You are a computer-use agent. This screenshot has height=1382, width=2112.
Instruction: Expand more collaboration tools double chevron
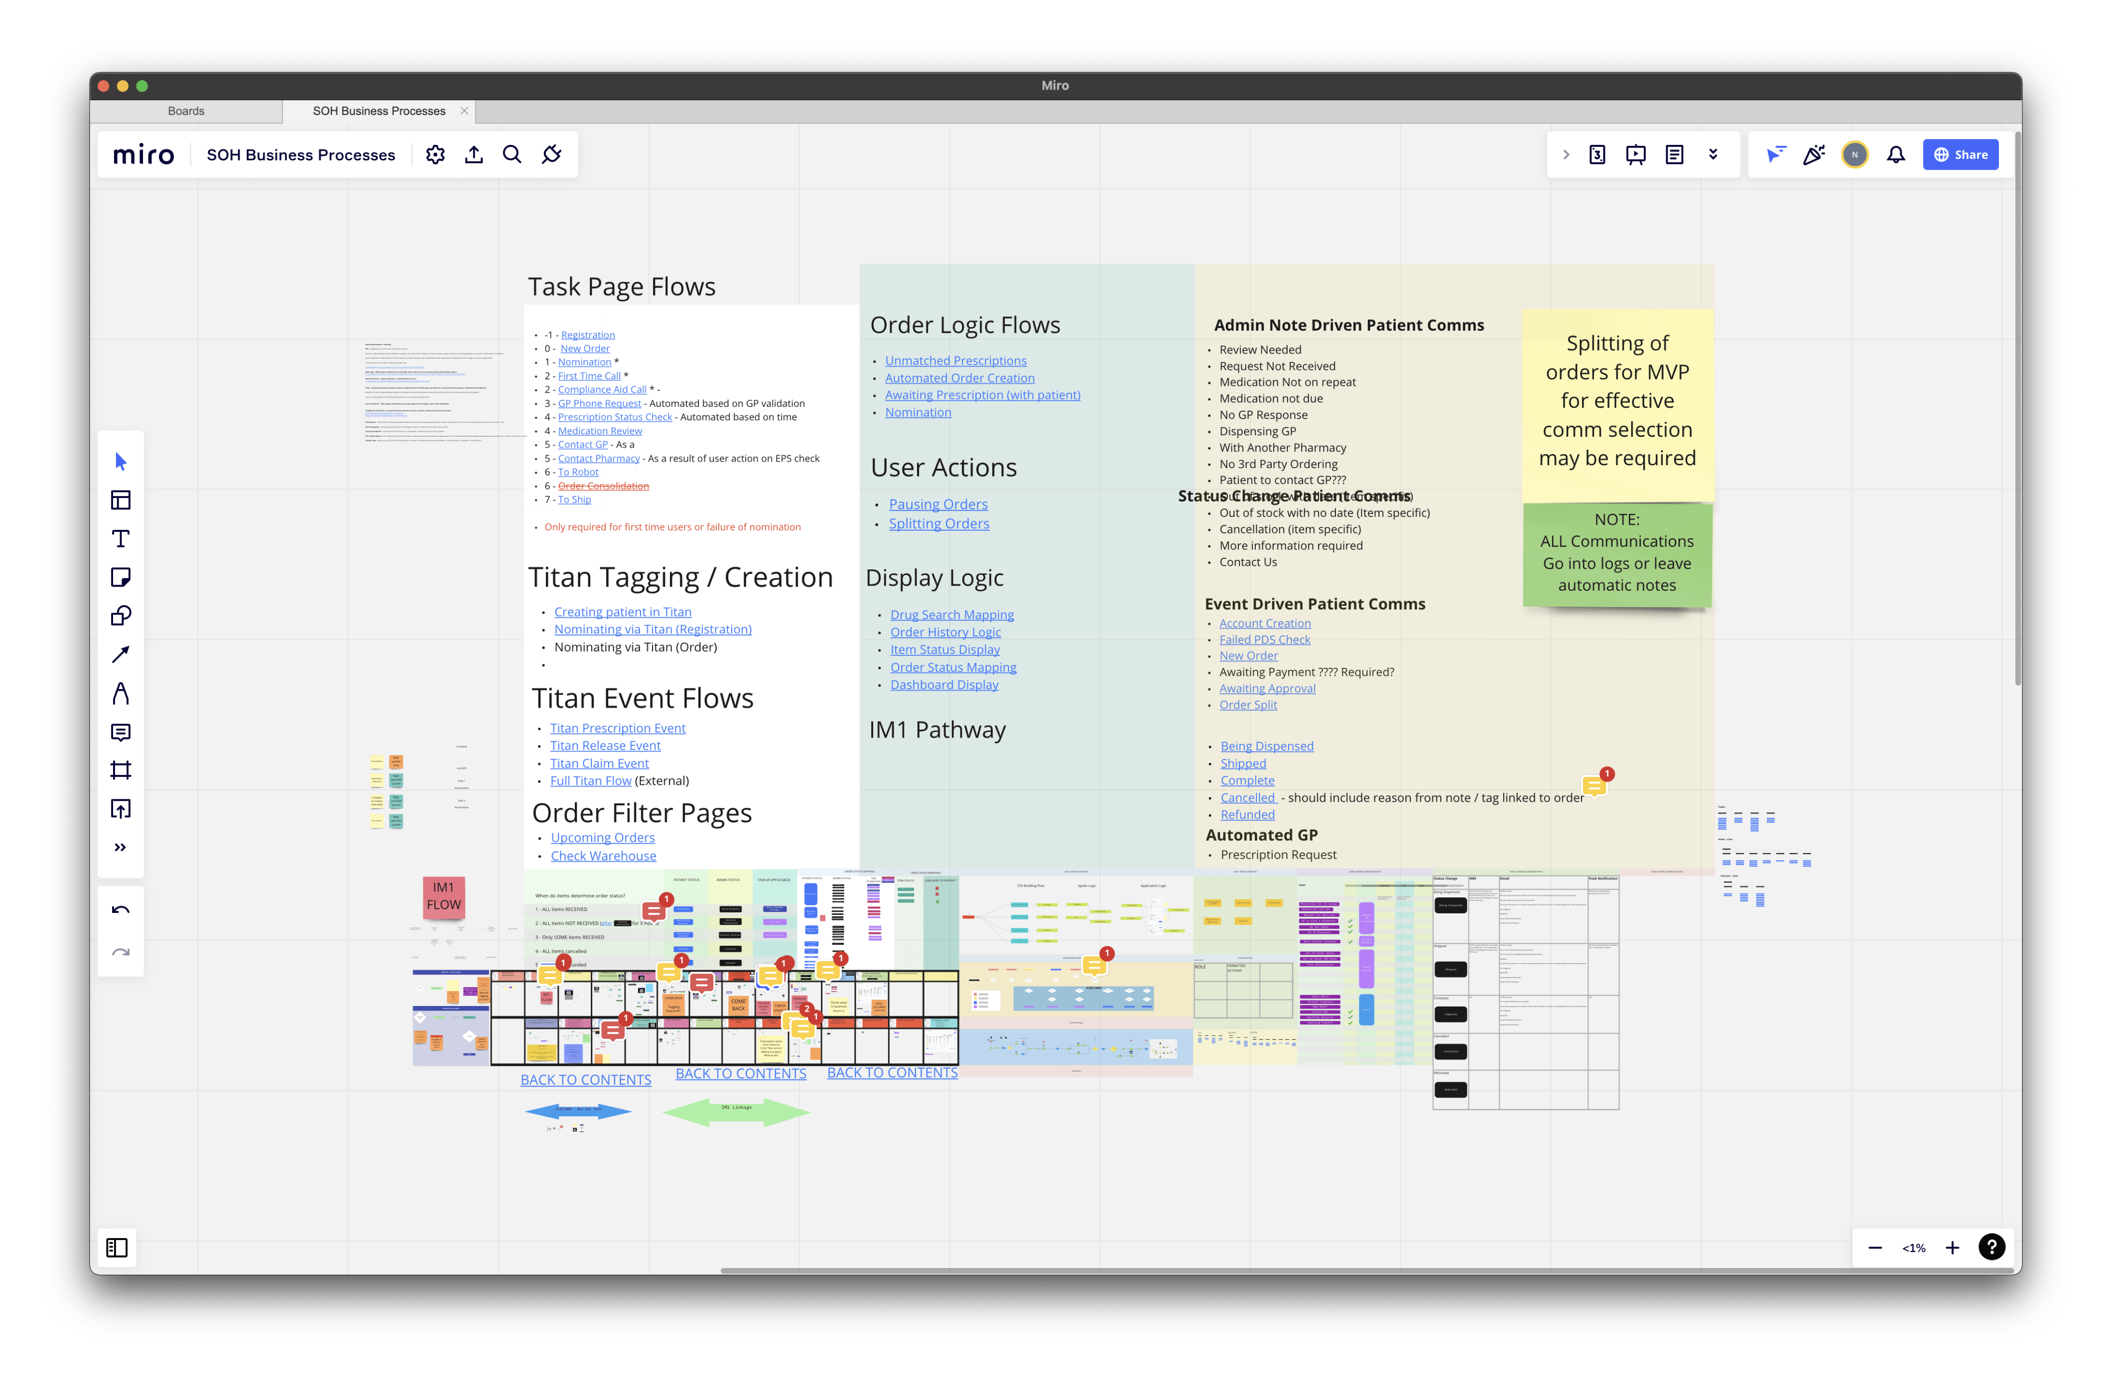(1714, 154)
